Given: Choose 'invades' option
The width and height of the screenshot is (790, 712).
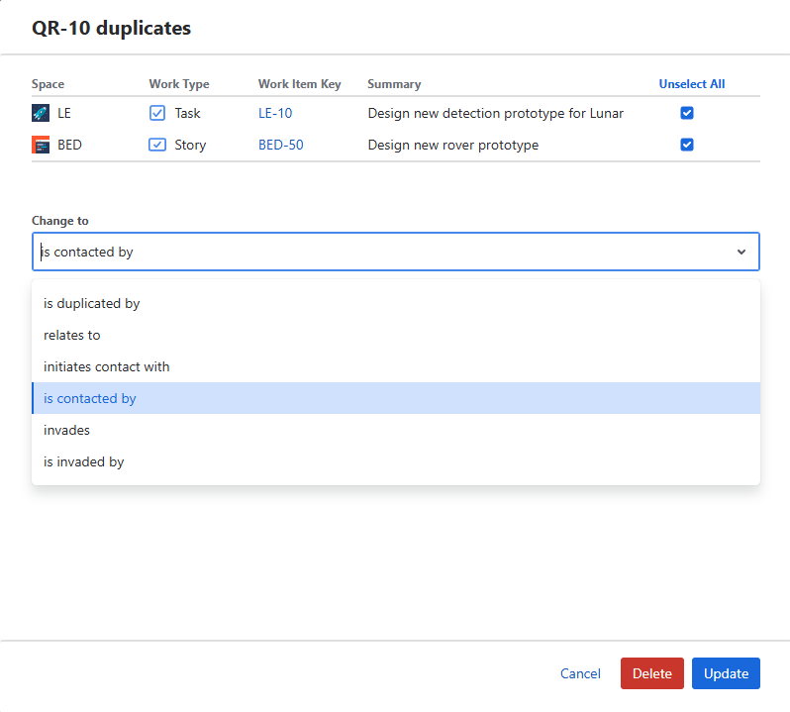Looking at the screenshot, I should pyautogui.click(x=396, y=430).
